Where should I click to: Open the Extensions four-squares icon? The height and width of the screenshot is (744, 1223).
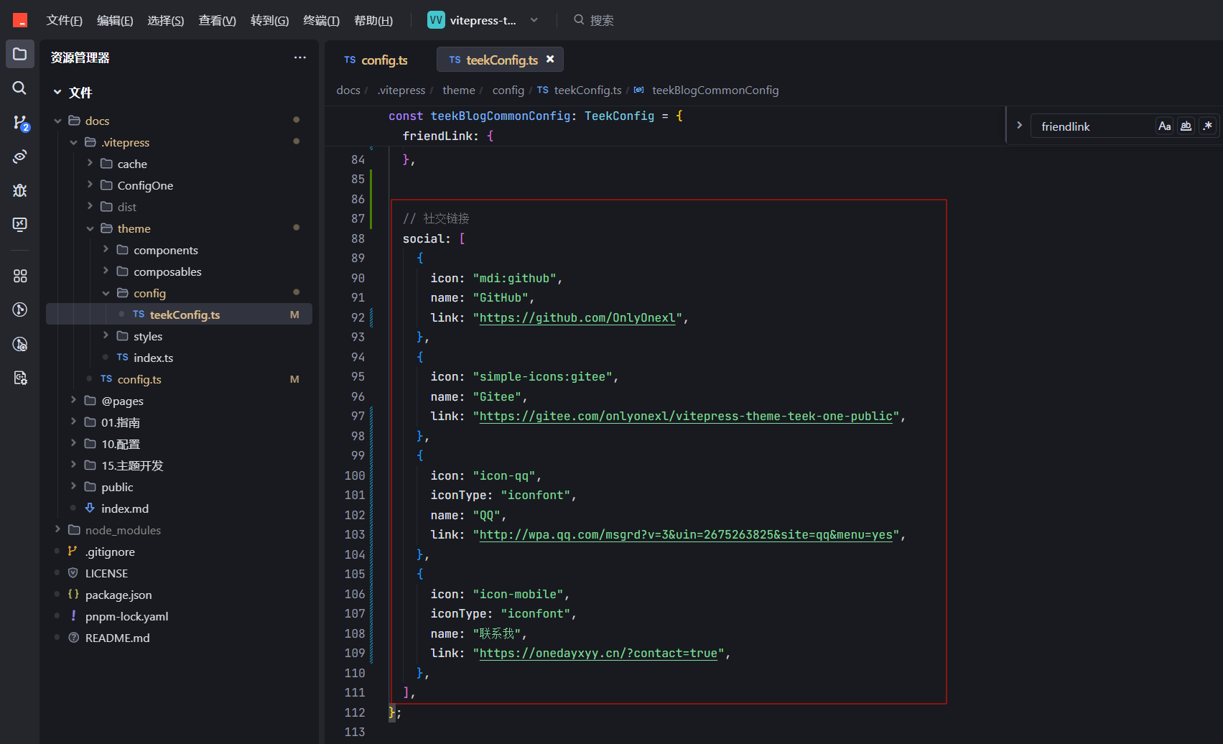pyautogui.click(x=20, y=276)
